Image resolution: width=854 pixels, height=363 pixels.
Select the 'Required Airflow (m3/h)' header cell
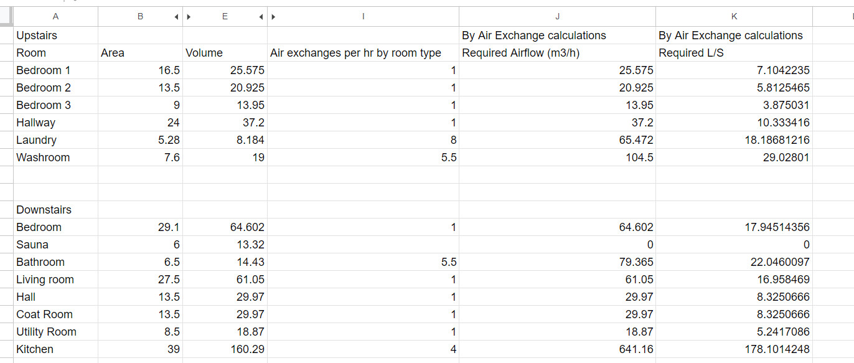click(557, 53)
